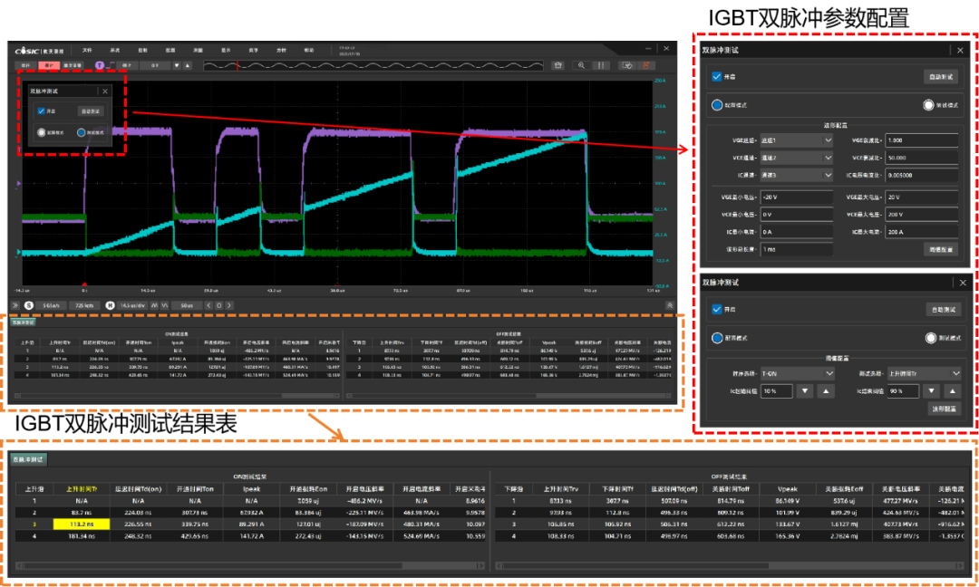Close the upper enlarged 双脉冲测试 dialog

[x=960, y=51]
